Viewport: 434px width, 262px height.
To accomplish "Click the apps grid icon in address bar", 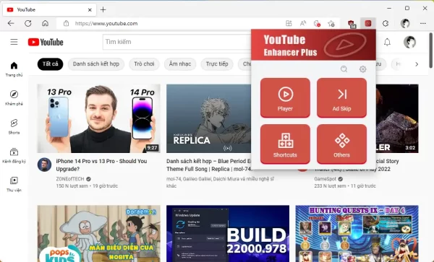I will [x=289, y=24].
